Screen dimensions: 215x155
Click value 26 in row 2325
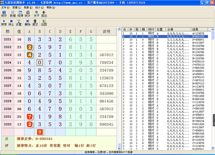[19, 70]
